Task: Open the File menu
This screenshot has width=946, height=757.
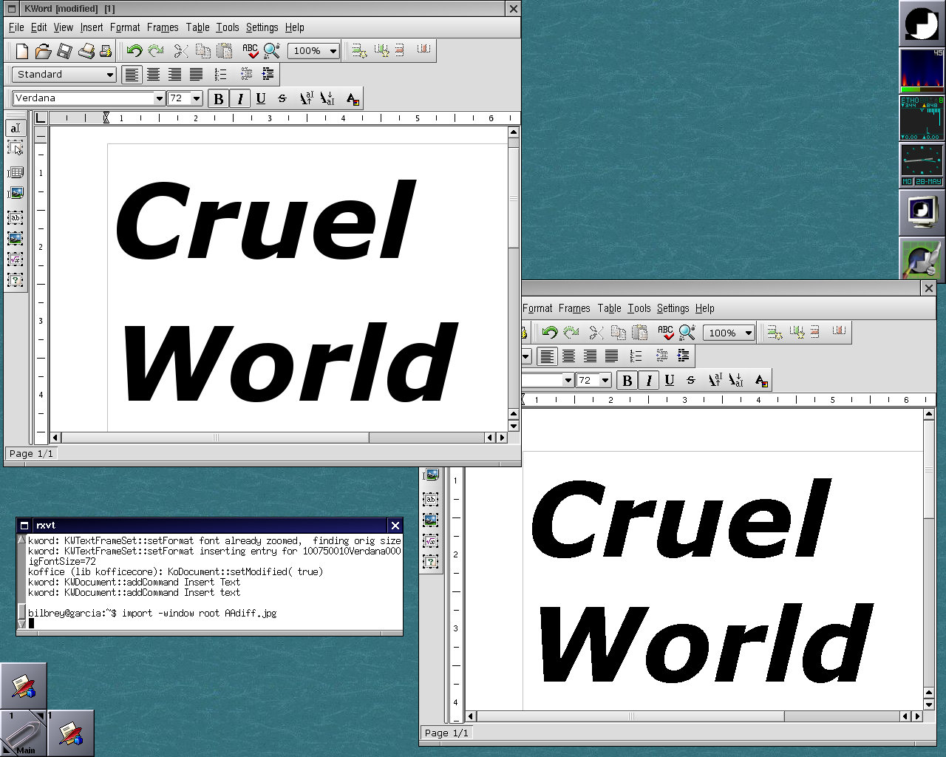Action: pos(16,27)
